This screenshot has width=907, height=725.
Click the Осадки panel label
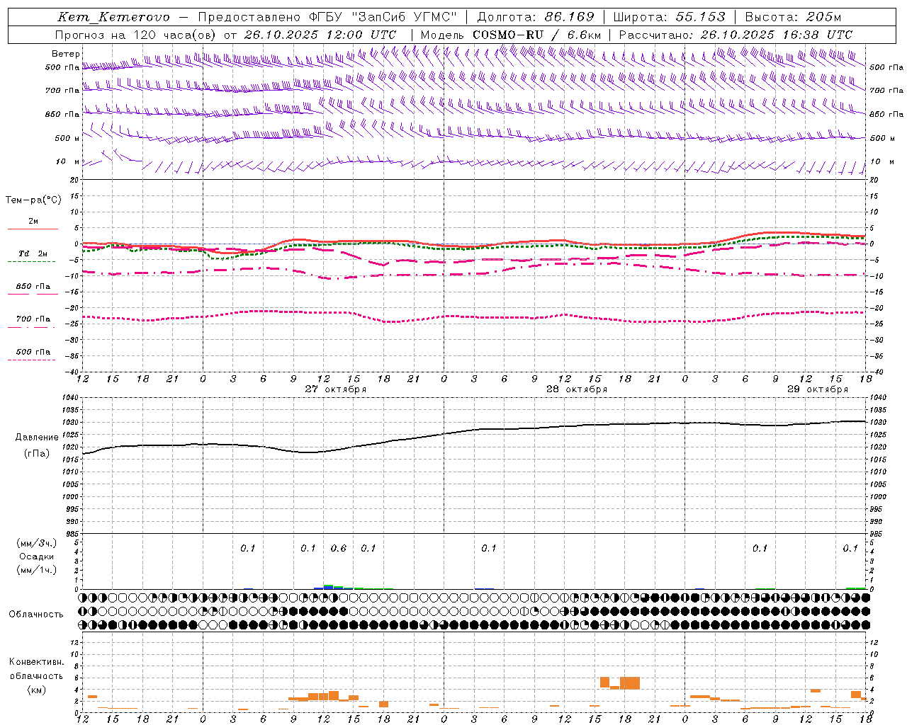click(37, 556)
